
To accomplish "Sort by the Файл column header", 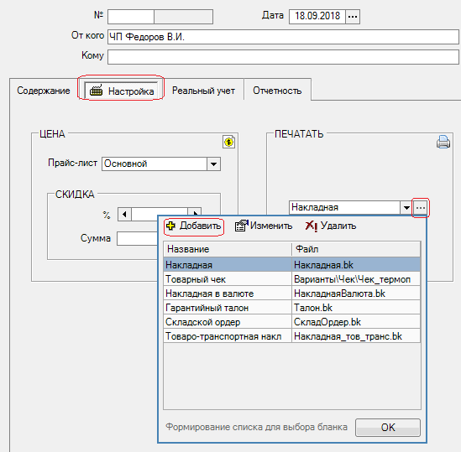I will pyautogui.click(x=356, y=249).
